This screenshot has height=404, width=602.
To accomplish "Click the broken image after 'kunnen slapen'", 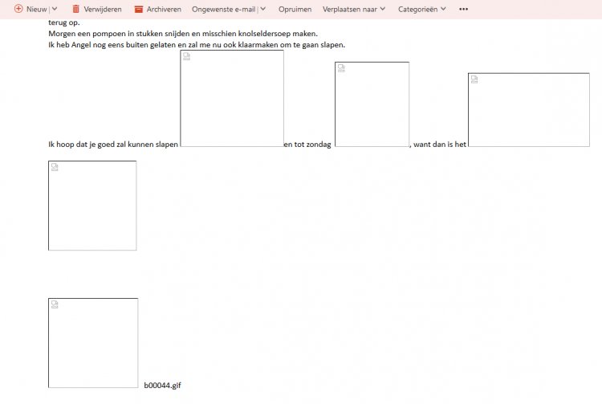I will [232, 99].
